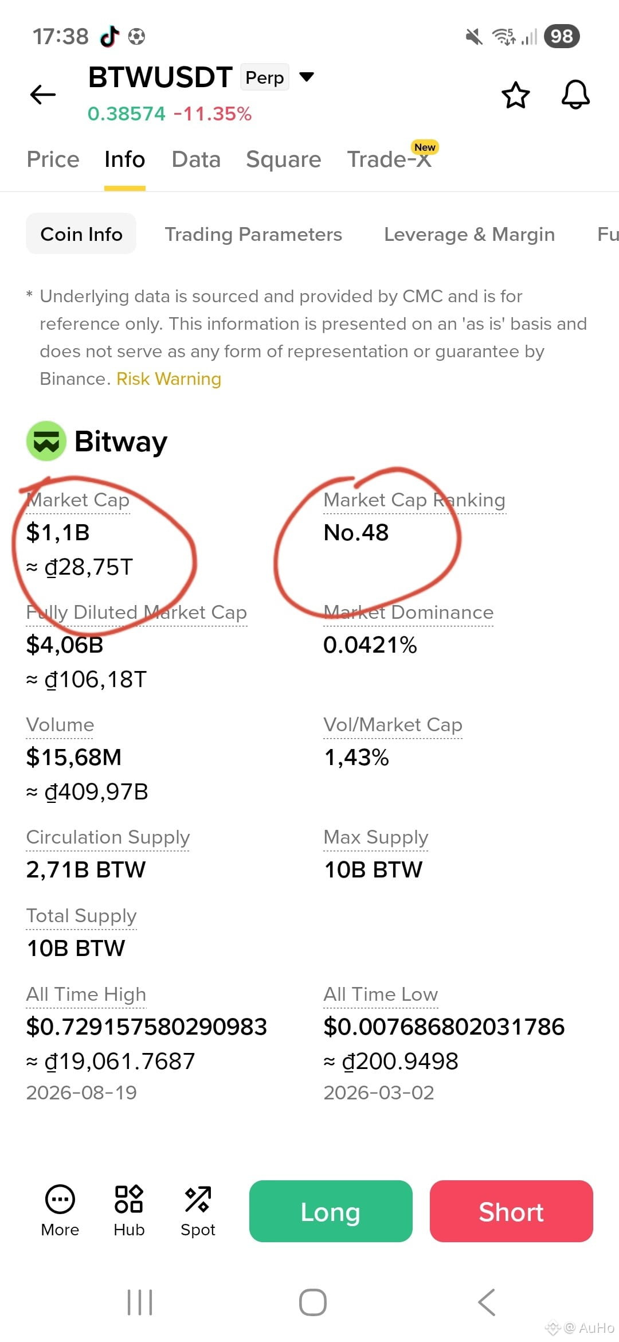Switch to the Price tab
The height and width of the screenshot is (1342, 619).
click(x=53, y=159)
